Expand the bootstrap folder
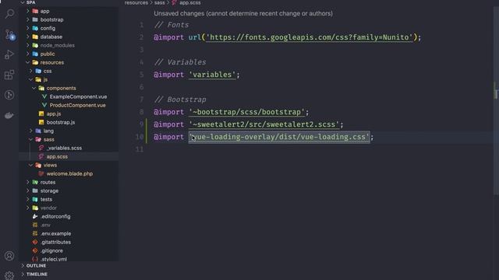This screenshot has width=499, height=280. [x=51, y=19]
